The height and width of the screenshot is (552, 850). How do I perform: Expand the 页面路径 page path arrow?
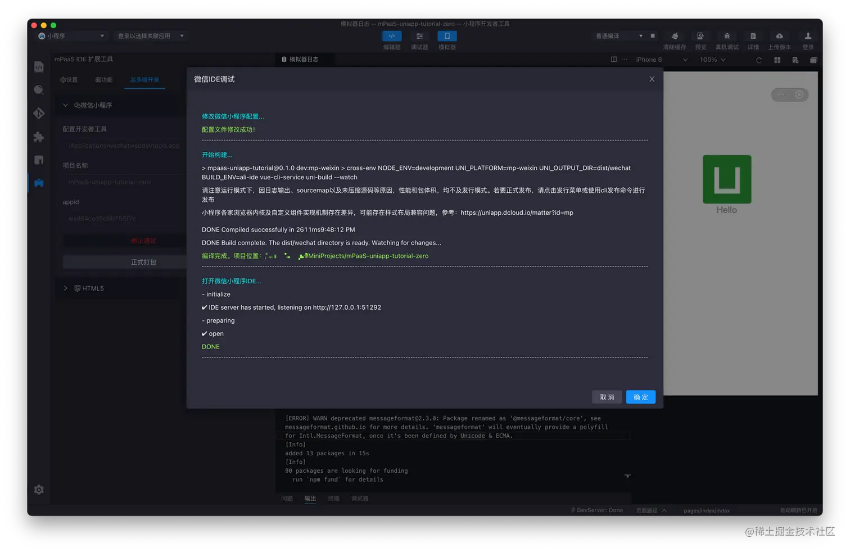point(664,510)
